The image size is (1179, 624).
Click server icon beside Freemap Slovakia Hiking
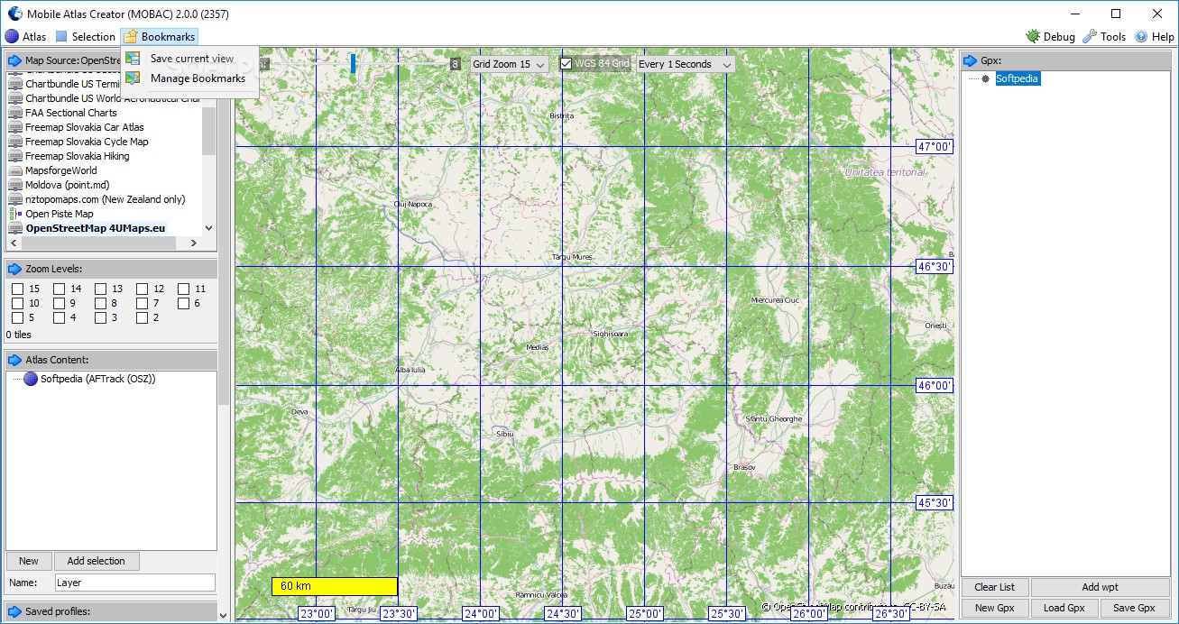[x=15, y=156]
